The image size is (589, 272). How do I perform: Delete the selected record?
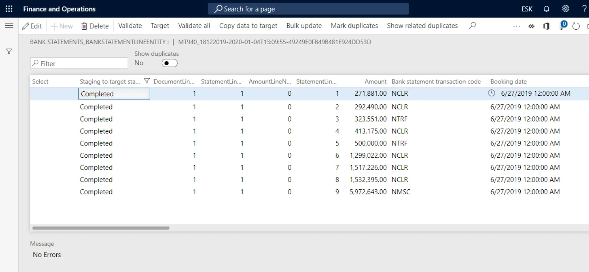pos(95,26)
